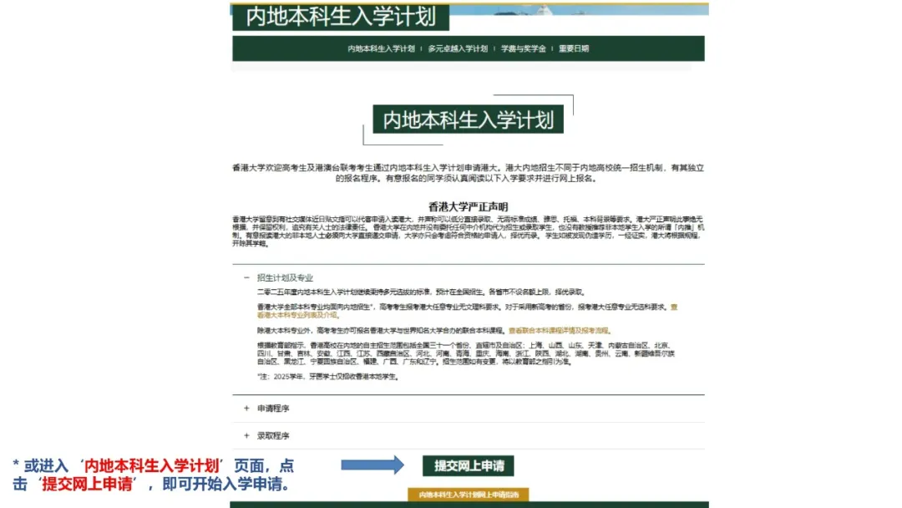Go to 重要日期 navigation item
This screenshot has height=508, width=902.
574,49
